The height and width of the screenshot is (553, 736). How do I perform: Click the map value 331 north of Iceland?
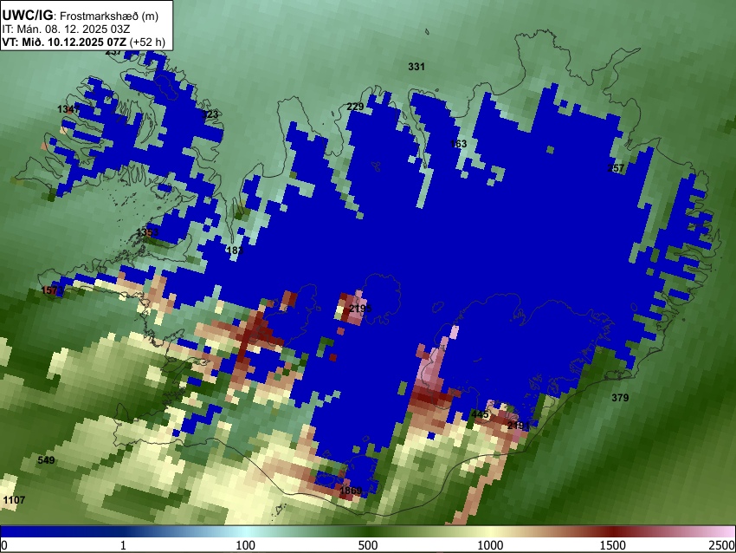pyautogui.click(x=416, y=67)
